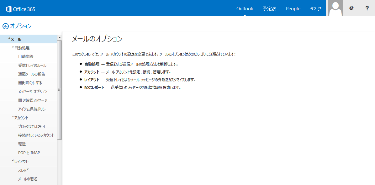The image size is (375, 185).
Task: Click the sidebar scrollbar up arrow
Action: click(x=60, y=38)
